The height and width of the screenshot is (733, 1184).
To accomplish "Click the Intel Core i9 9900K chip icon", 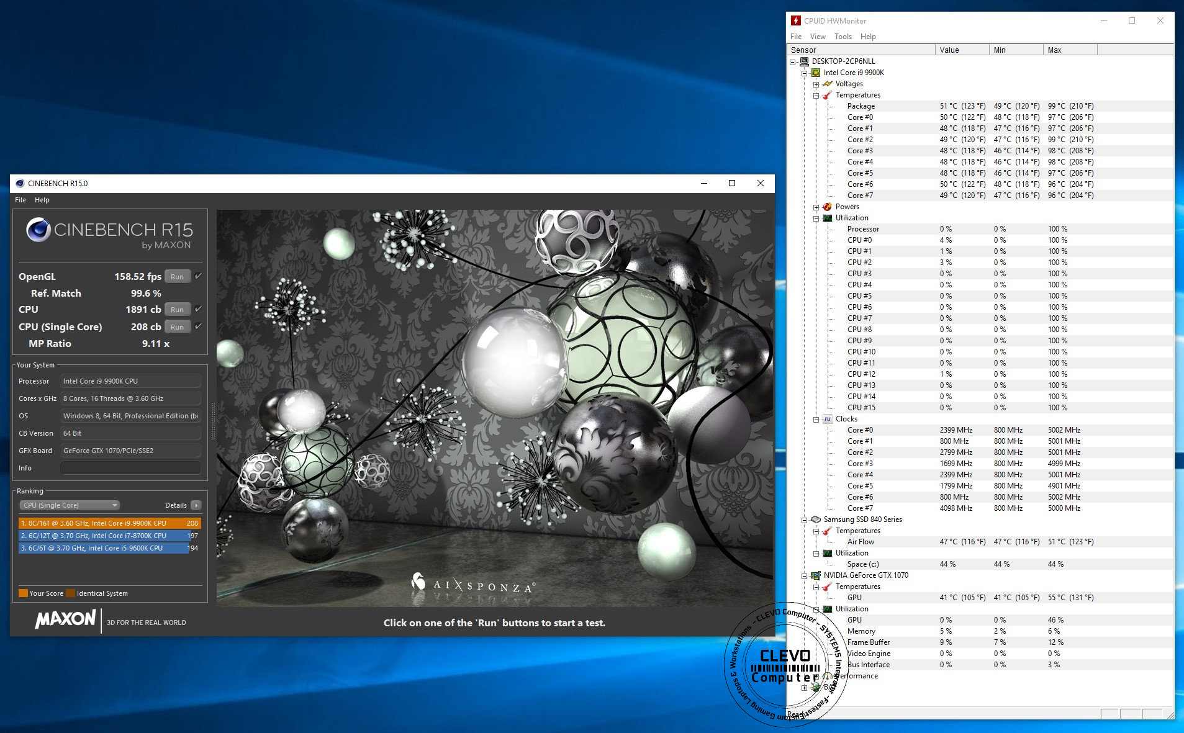I will coord(816,73).
